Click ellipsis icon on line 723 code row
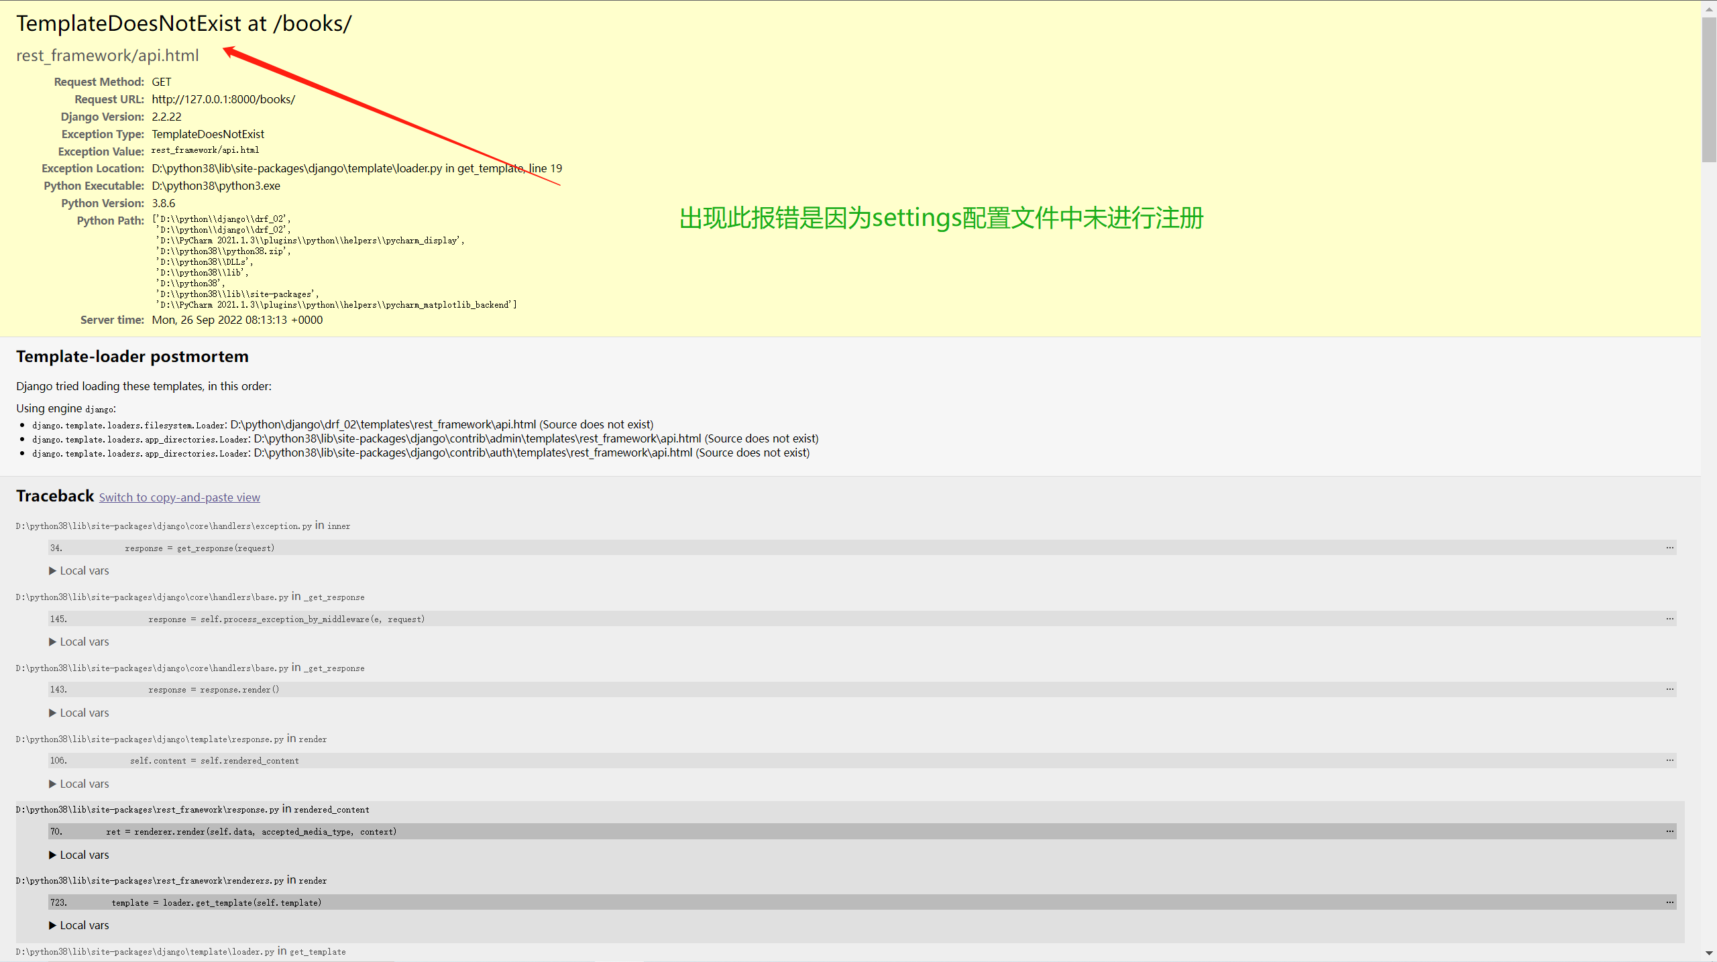1717x962 pixels. pos(1669,903)
